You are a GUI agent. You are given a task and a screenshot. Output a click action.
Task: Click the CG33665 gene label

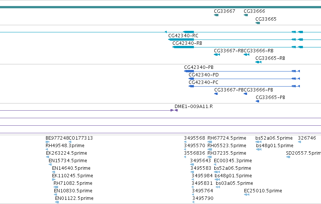[x=266, y=19]
